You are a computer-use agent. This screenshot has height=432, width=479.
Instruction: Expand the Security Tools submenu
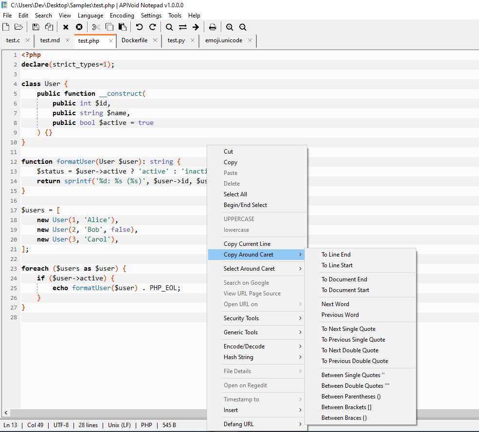[256, 318]
